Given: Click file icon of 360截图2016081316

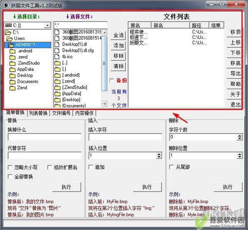Looking at the screenshot, I should [x=57, y=32].
